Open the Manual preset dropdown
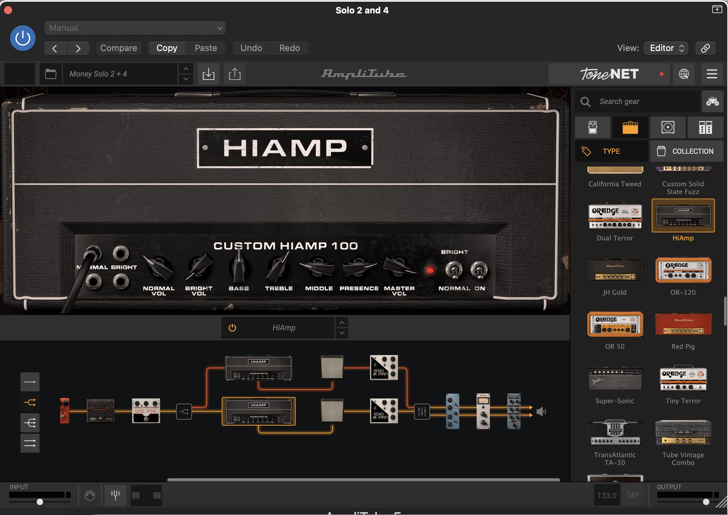 pyautogui.click(x=135, y=28)
